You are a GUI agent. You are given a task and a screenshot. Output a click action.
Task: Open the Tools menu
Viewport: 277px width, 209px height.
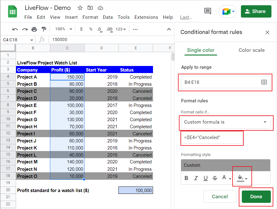point(123,17)
